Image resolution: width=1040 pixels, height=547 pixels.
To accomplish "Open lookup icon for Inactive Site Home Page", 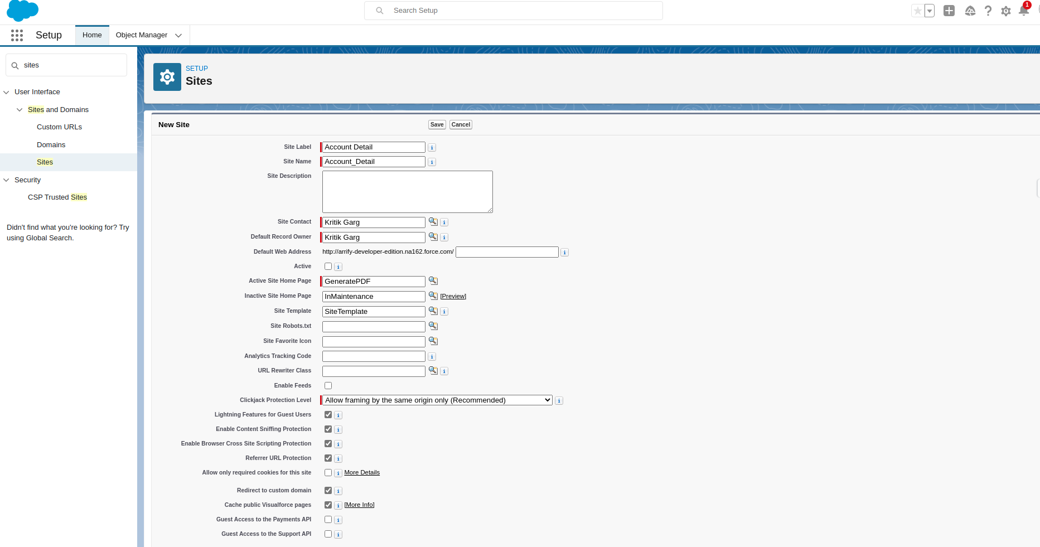I will click(433, 296).
